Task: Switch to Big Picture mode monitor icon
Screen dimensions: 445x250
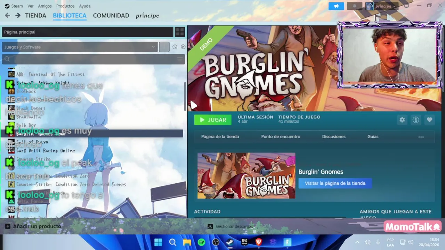Action: click(406, 6)
